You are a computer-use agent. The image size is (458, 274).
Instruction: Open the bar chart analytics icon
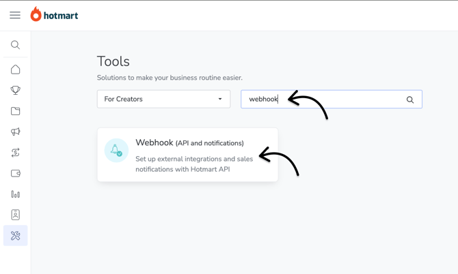(15, 194)
